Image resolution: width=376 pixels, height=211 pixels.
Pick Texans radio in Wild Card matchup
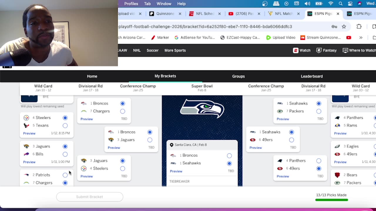coord(65,125)
